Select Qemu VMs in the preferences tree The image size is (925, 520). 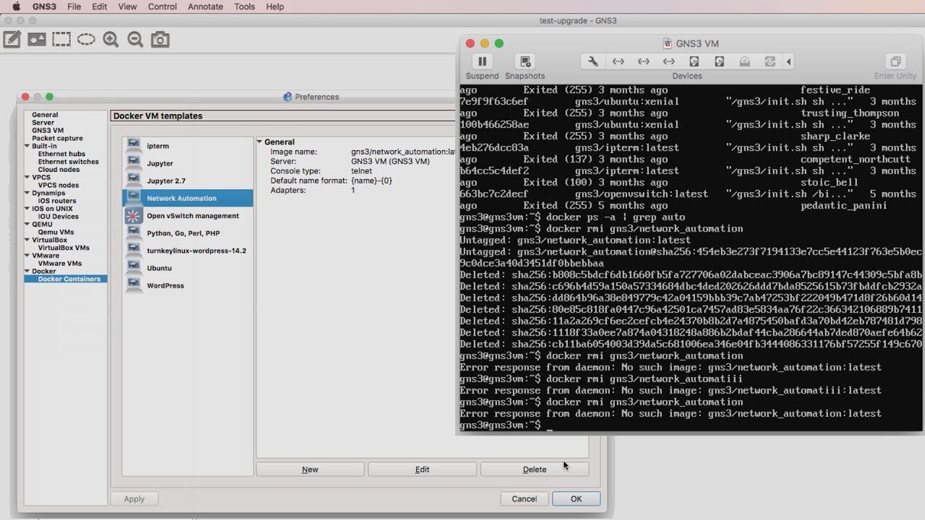coord(56,232)
